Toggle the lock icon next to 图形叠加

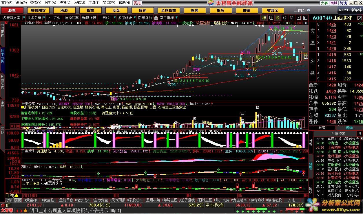tap(156, 18)
